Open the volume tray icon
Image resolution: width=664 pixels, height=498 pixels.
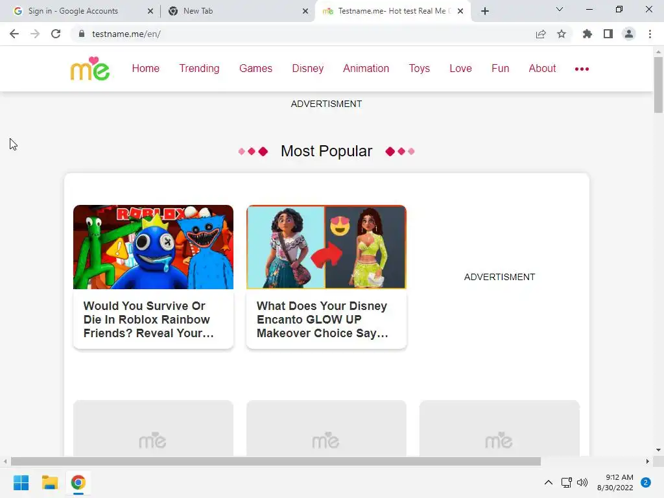pos(583,482)
